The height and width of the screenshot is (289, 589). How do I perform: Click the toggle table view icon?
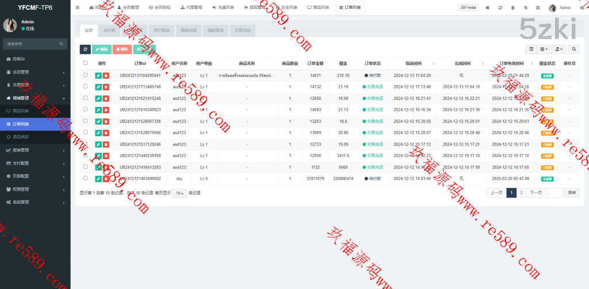[x=531, y=49]
